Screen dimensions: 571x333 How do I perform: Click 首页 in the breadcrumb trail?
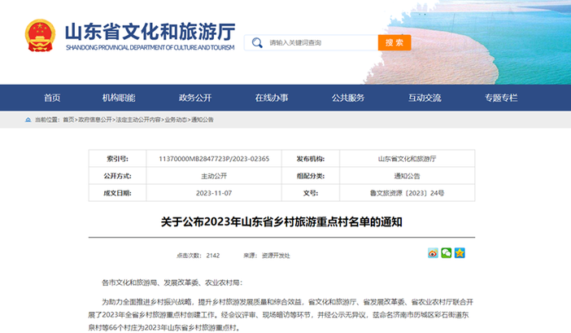click(67, 120)
